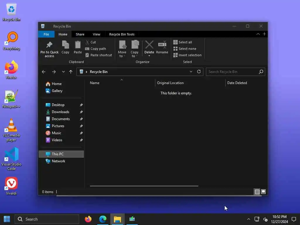This screenshot has height=225, width=300.
Task: Open the Pictures quick access folder
Action: [x=61, y=126]
